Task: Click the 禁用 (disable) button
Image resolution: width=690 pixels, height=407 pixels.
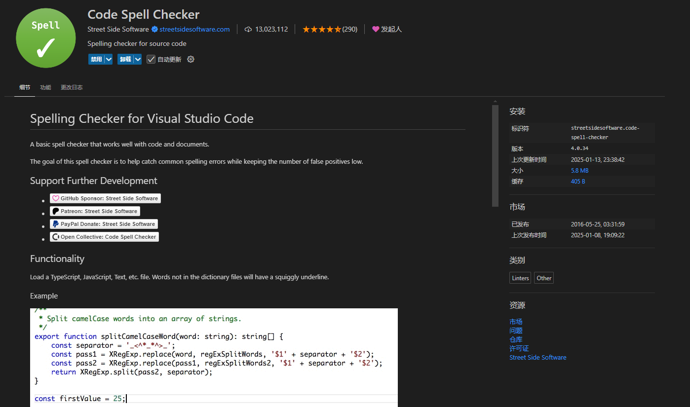Action: click(96, 59)
